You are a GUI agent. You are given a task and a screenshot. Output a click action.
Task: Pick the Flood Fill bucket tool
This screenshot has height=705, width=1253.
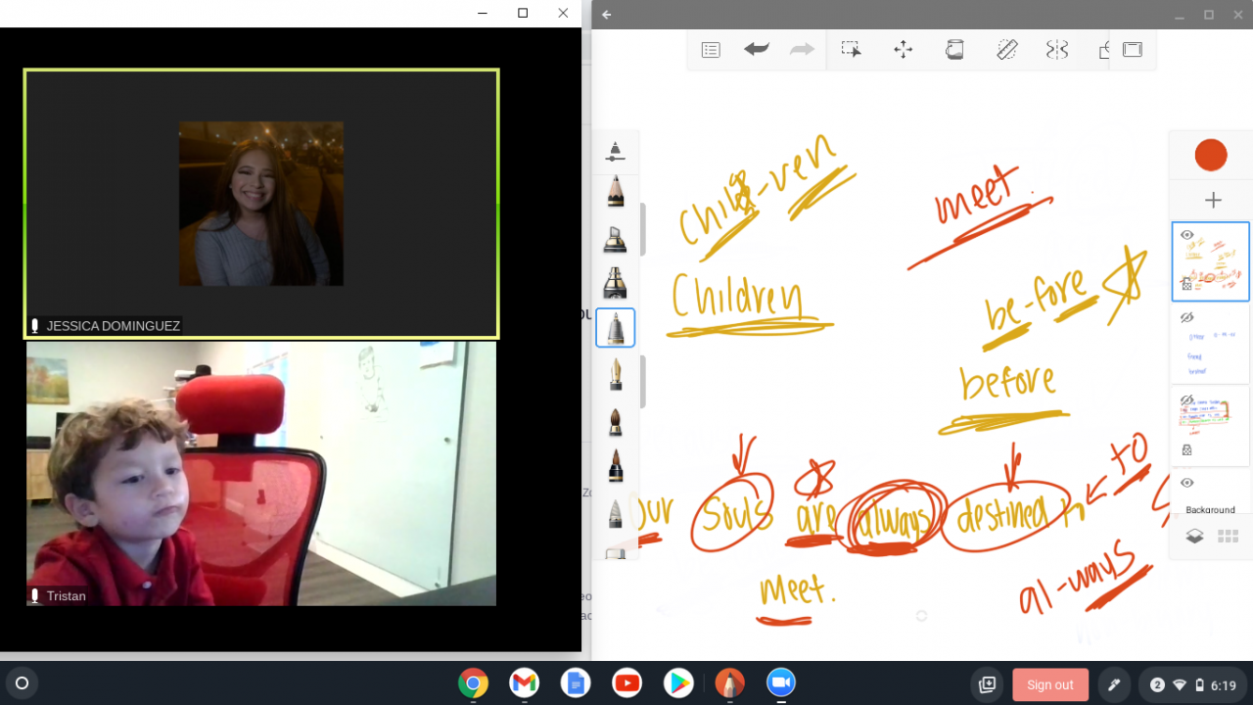(954, 50)
